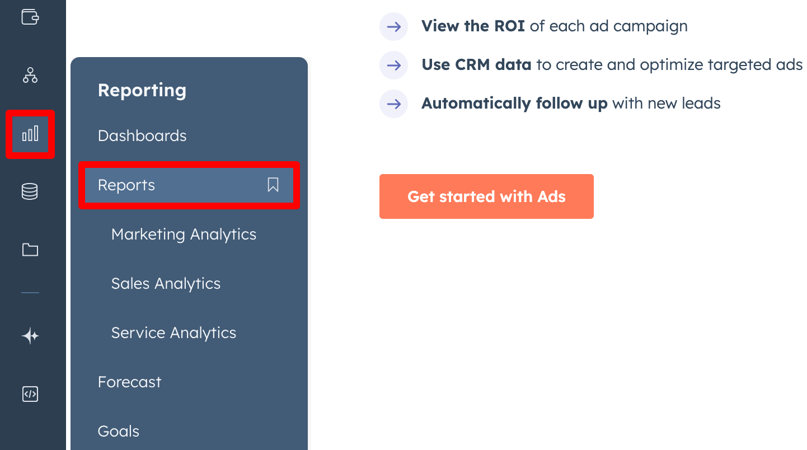Image resolution: width=807 pixels, height=450 pixels.
Task: Open the Forecast section
Action: point(129,382)
